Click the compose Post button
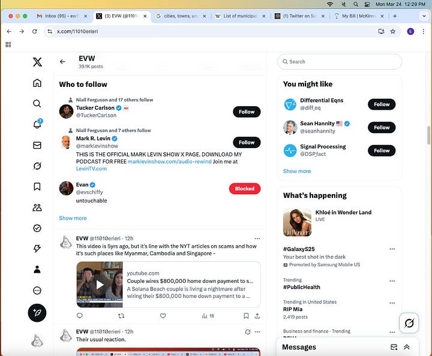This screenshot has width=432, height=356. [x=37, y=313]
